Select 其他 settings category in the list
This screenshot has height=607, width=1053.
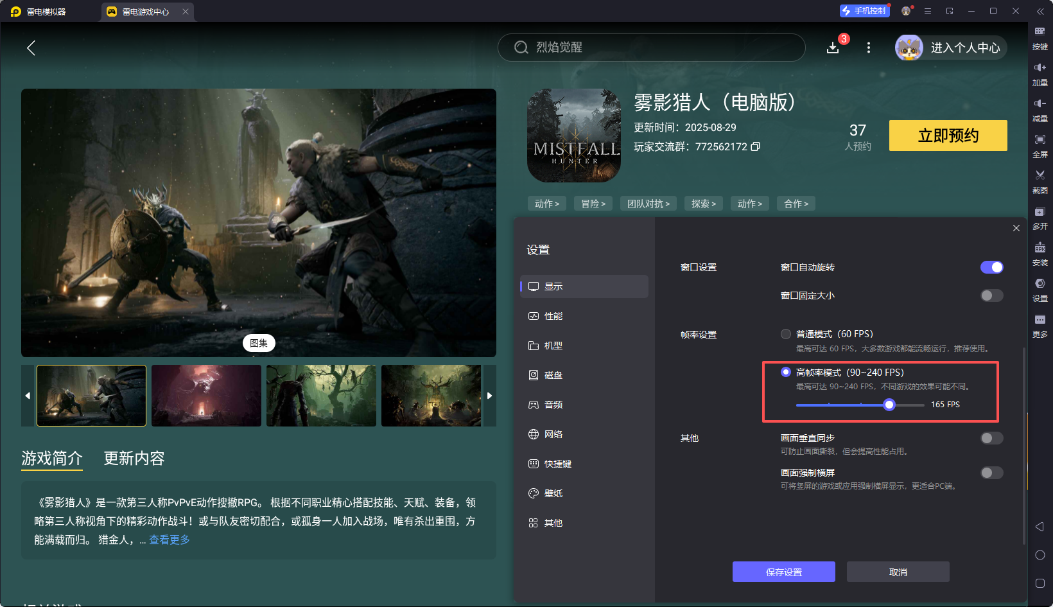point(584,523)
